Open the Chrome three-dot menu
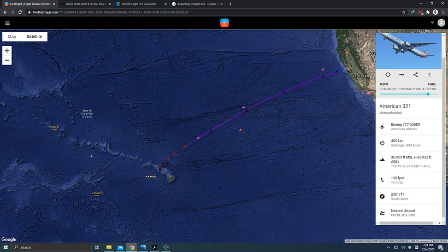 tap(443, 12)
